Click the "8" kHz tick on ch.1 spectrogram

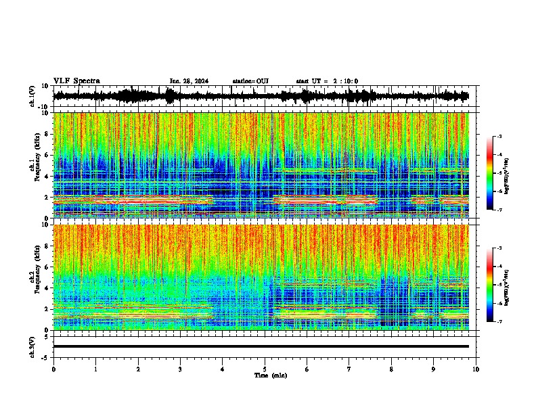pyautogui.click(x=47, y=134)
